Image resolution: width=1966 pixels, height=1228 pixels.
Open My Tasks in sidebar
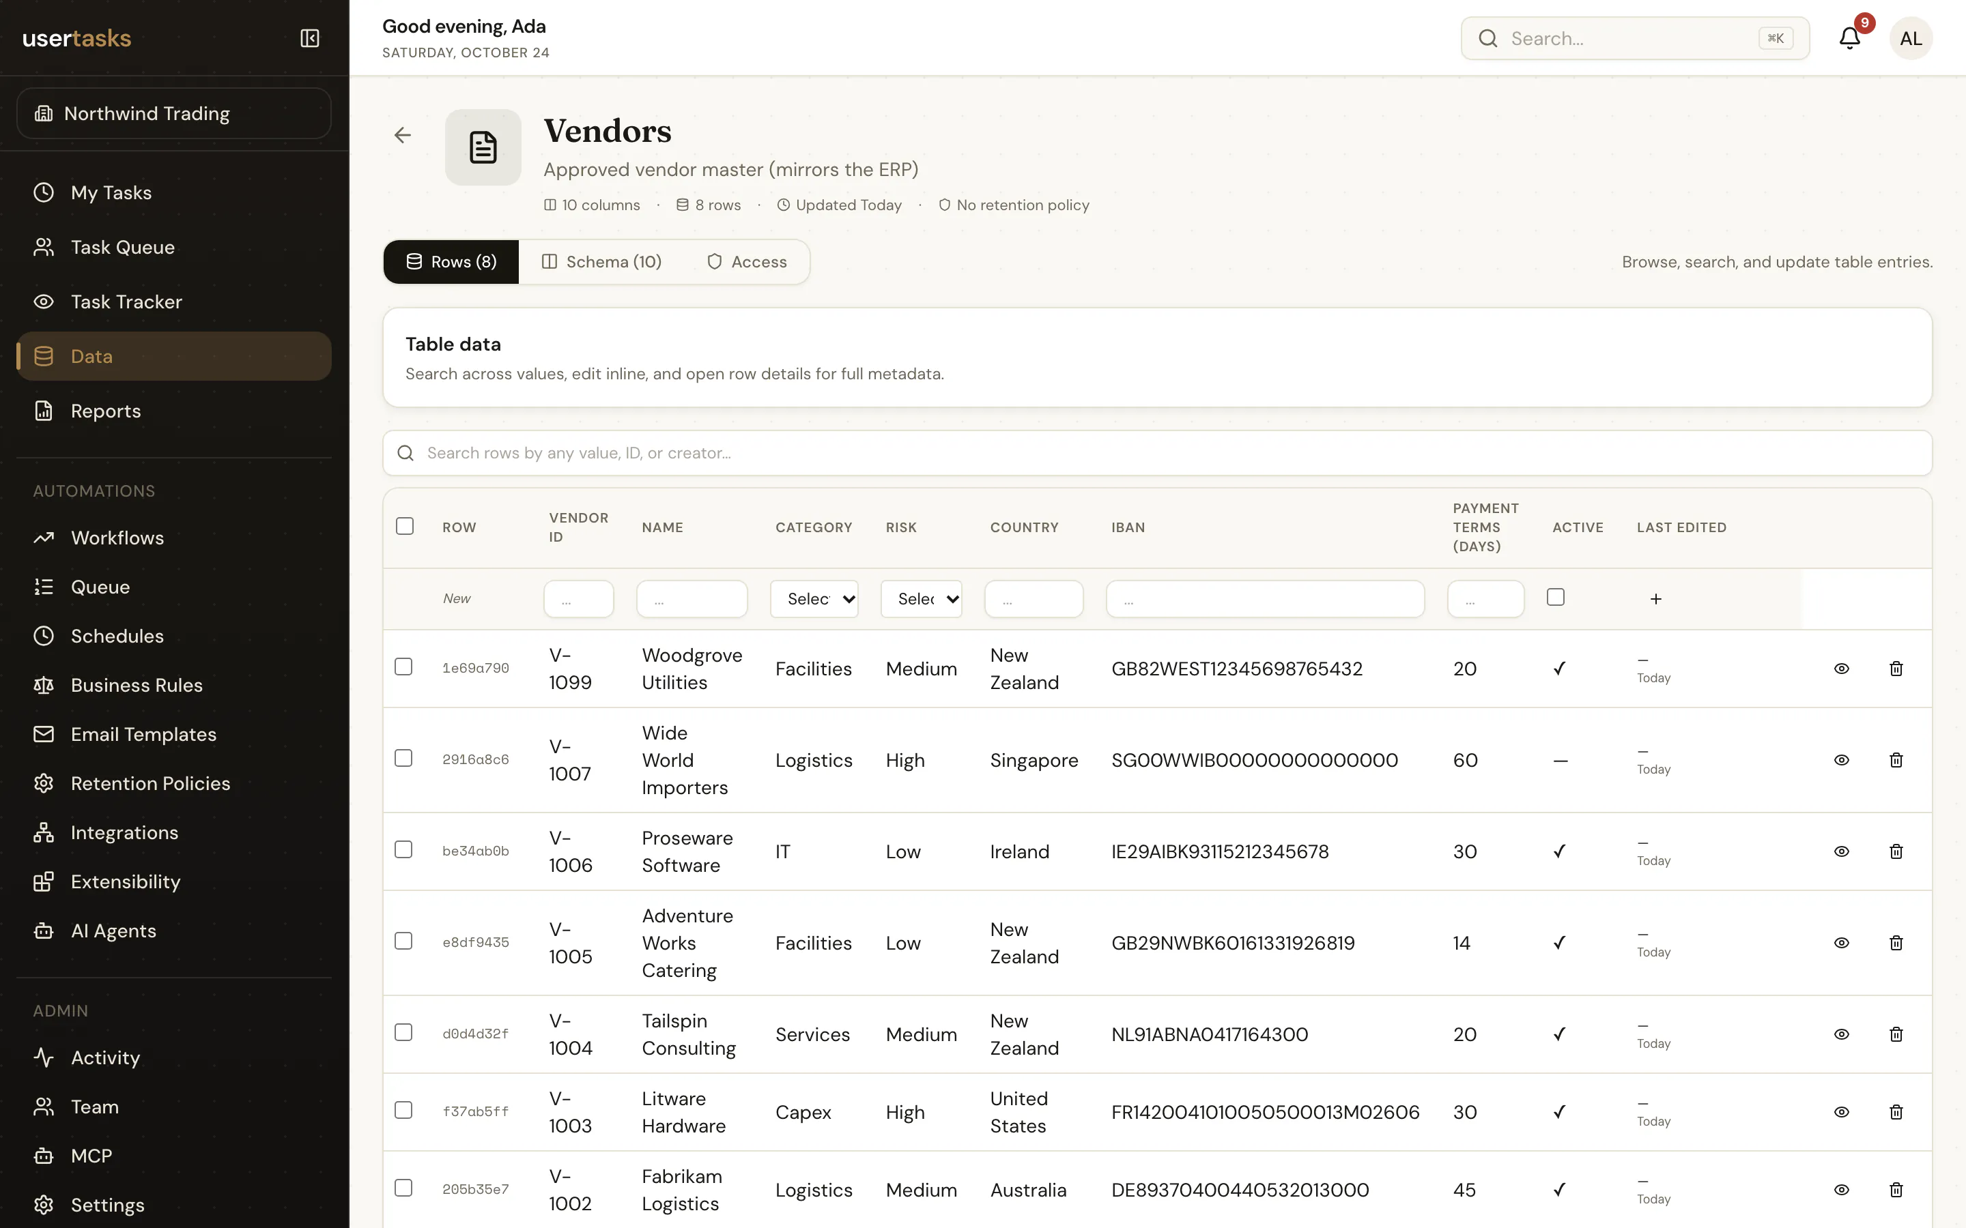tap(174, 192)
